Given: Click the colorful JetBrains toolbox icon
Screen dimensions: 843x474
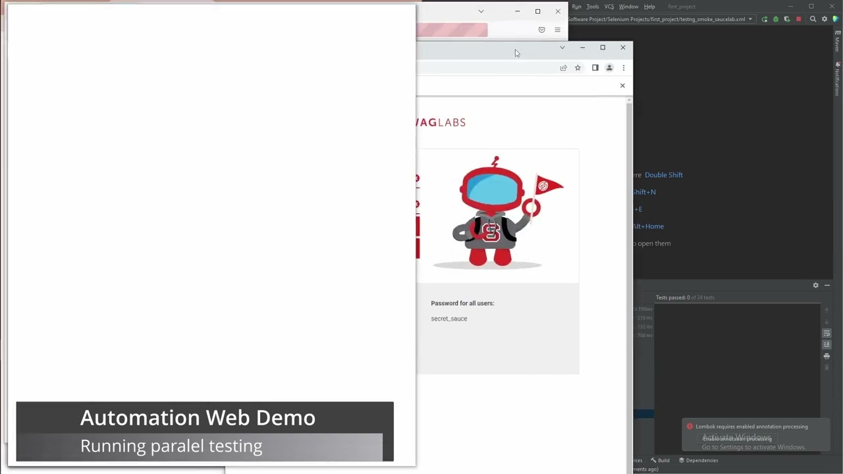Looking at the screenshot, I should tap(836, 19).
